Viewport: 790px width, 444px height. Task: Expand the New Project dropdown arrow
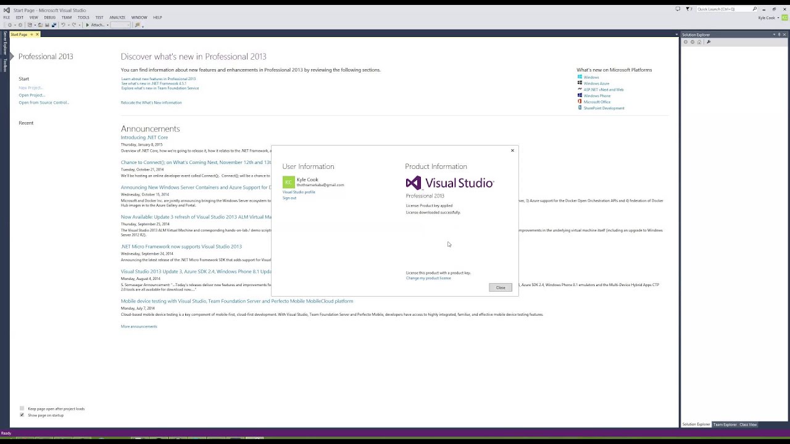click(35, 25)
